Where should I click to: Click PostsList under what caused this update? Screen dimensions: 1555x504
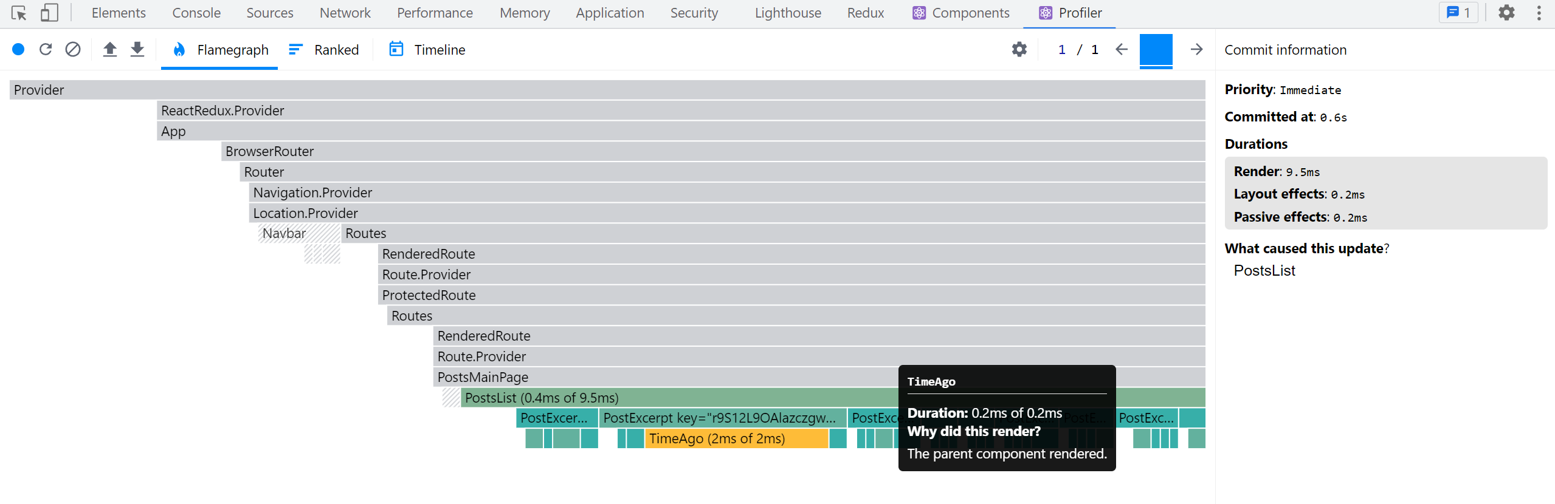point(1264,271)
